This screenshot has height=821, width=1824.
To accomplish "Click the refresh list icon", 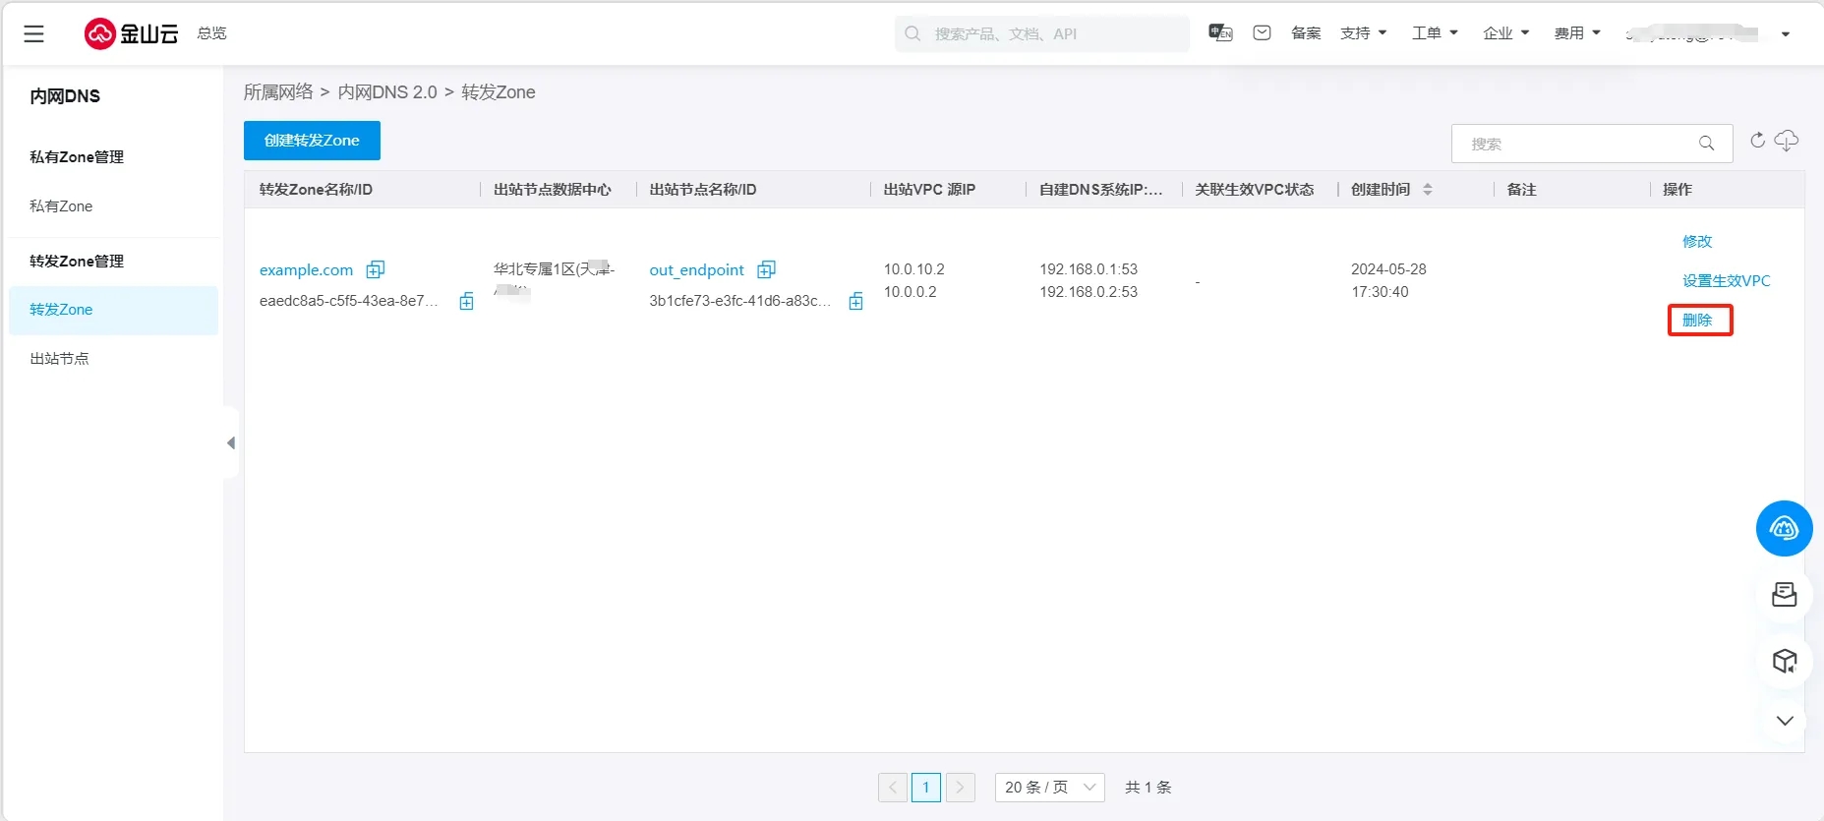I will pos(1757,141).
